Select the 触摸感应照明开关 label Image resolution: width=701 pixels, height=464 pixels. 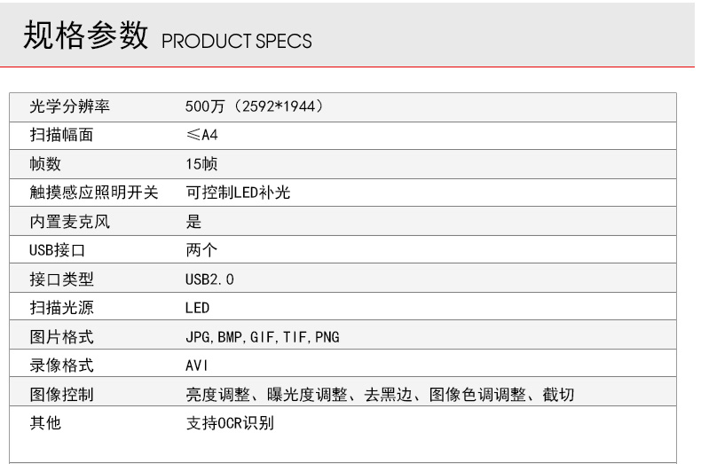94,193
